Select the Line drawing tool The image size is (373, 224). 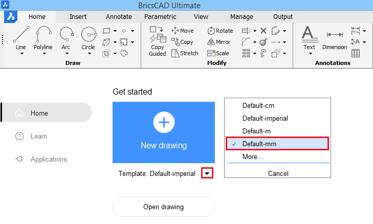pos(21,37)
